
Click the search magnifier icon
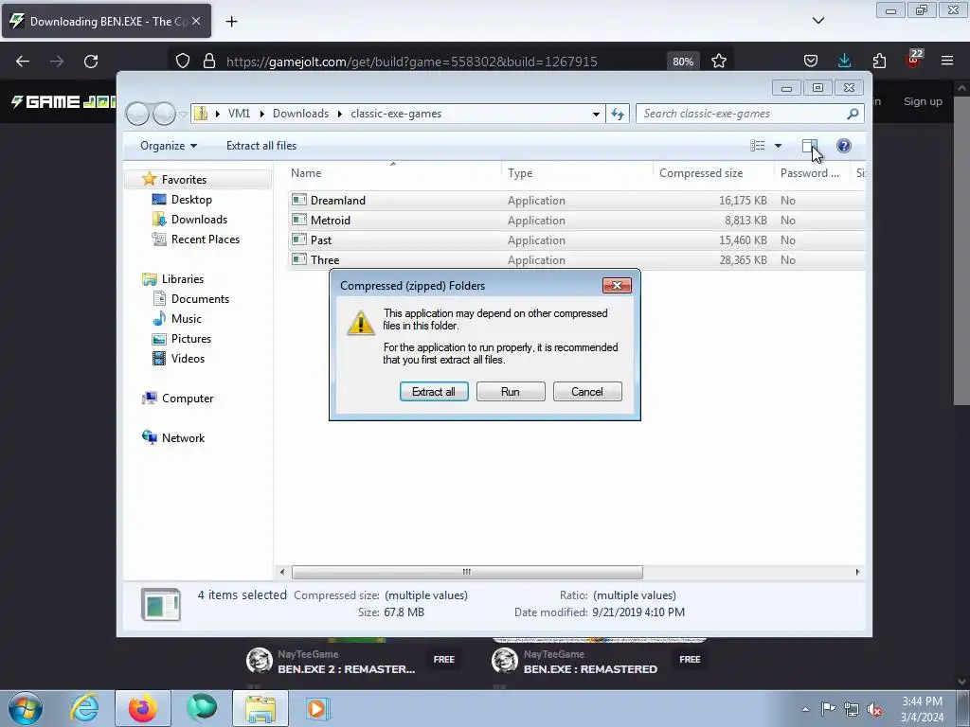(853, 114)
